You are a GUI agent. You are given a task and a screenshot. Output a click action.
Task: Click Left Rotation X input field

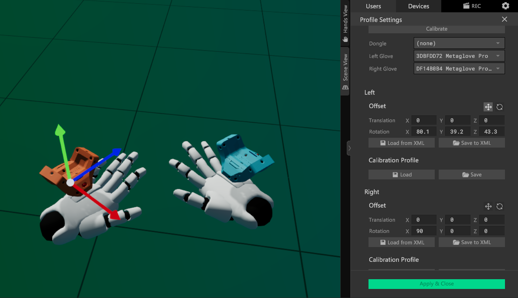[x=424, y=132]
